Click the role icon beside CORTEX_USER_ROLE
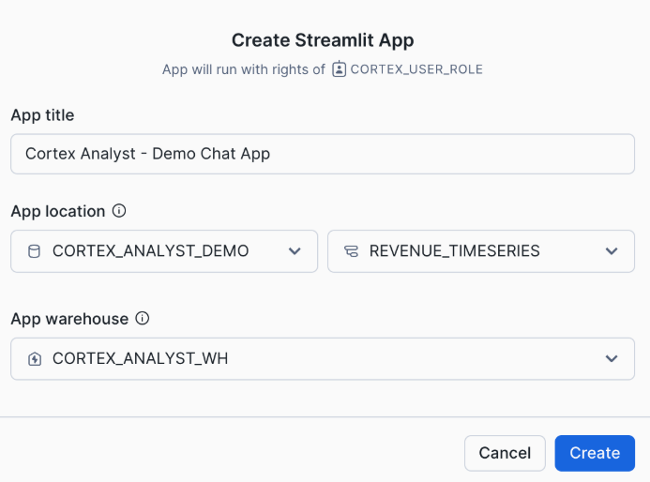 (x=339, y=69)
